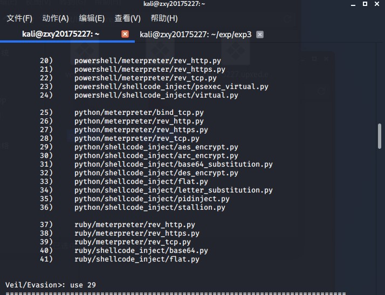
Task: Click payload 28 python/meterpreter/rev_tcp.py
Action: pos(120,138)
